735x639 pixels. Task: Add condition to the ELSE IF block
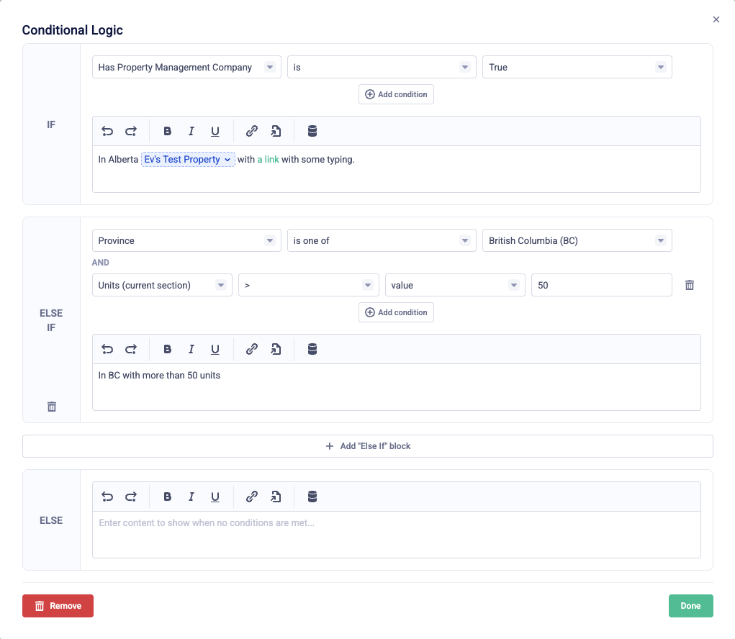click(396, 312)
